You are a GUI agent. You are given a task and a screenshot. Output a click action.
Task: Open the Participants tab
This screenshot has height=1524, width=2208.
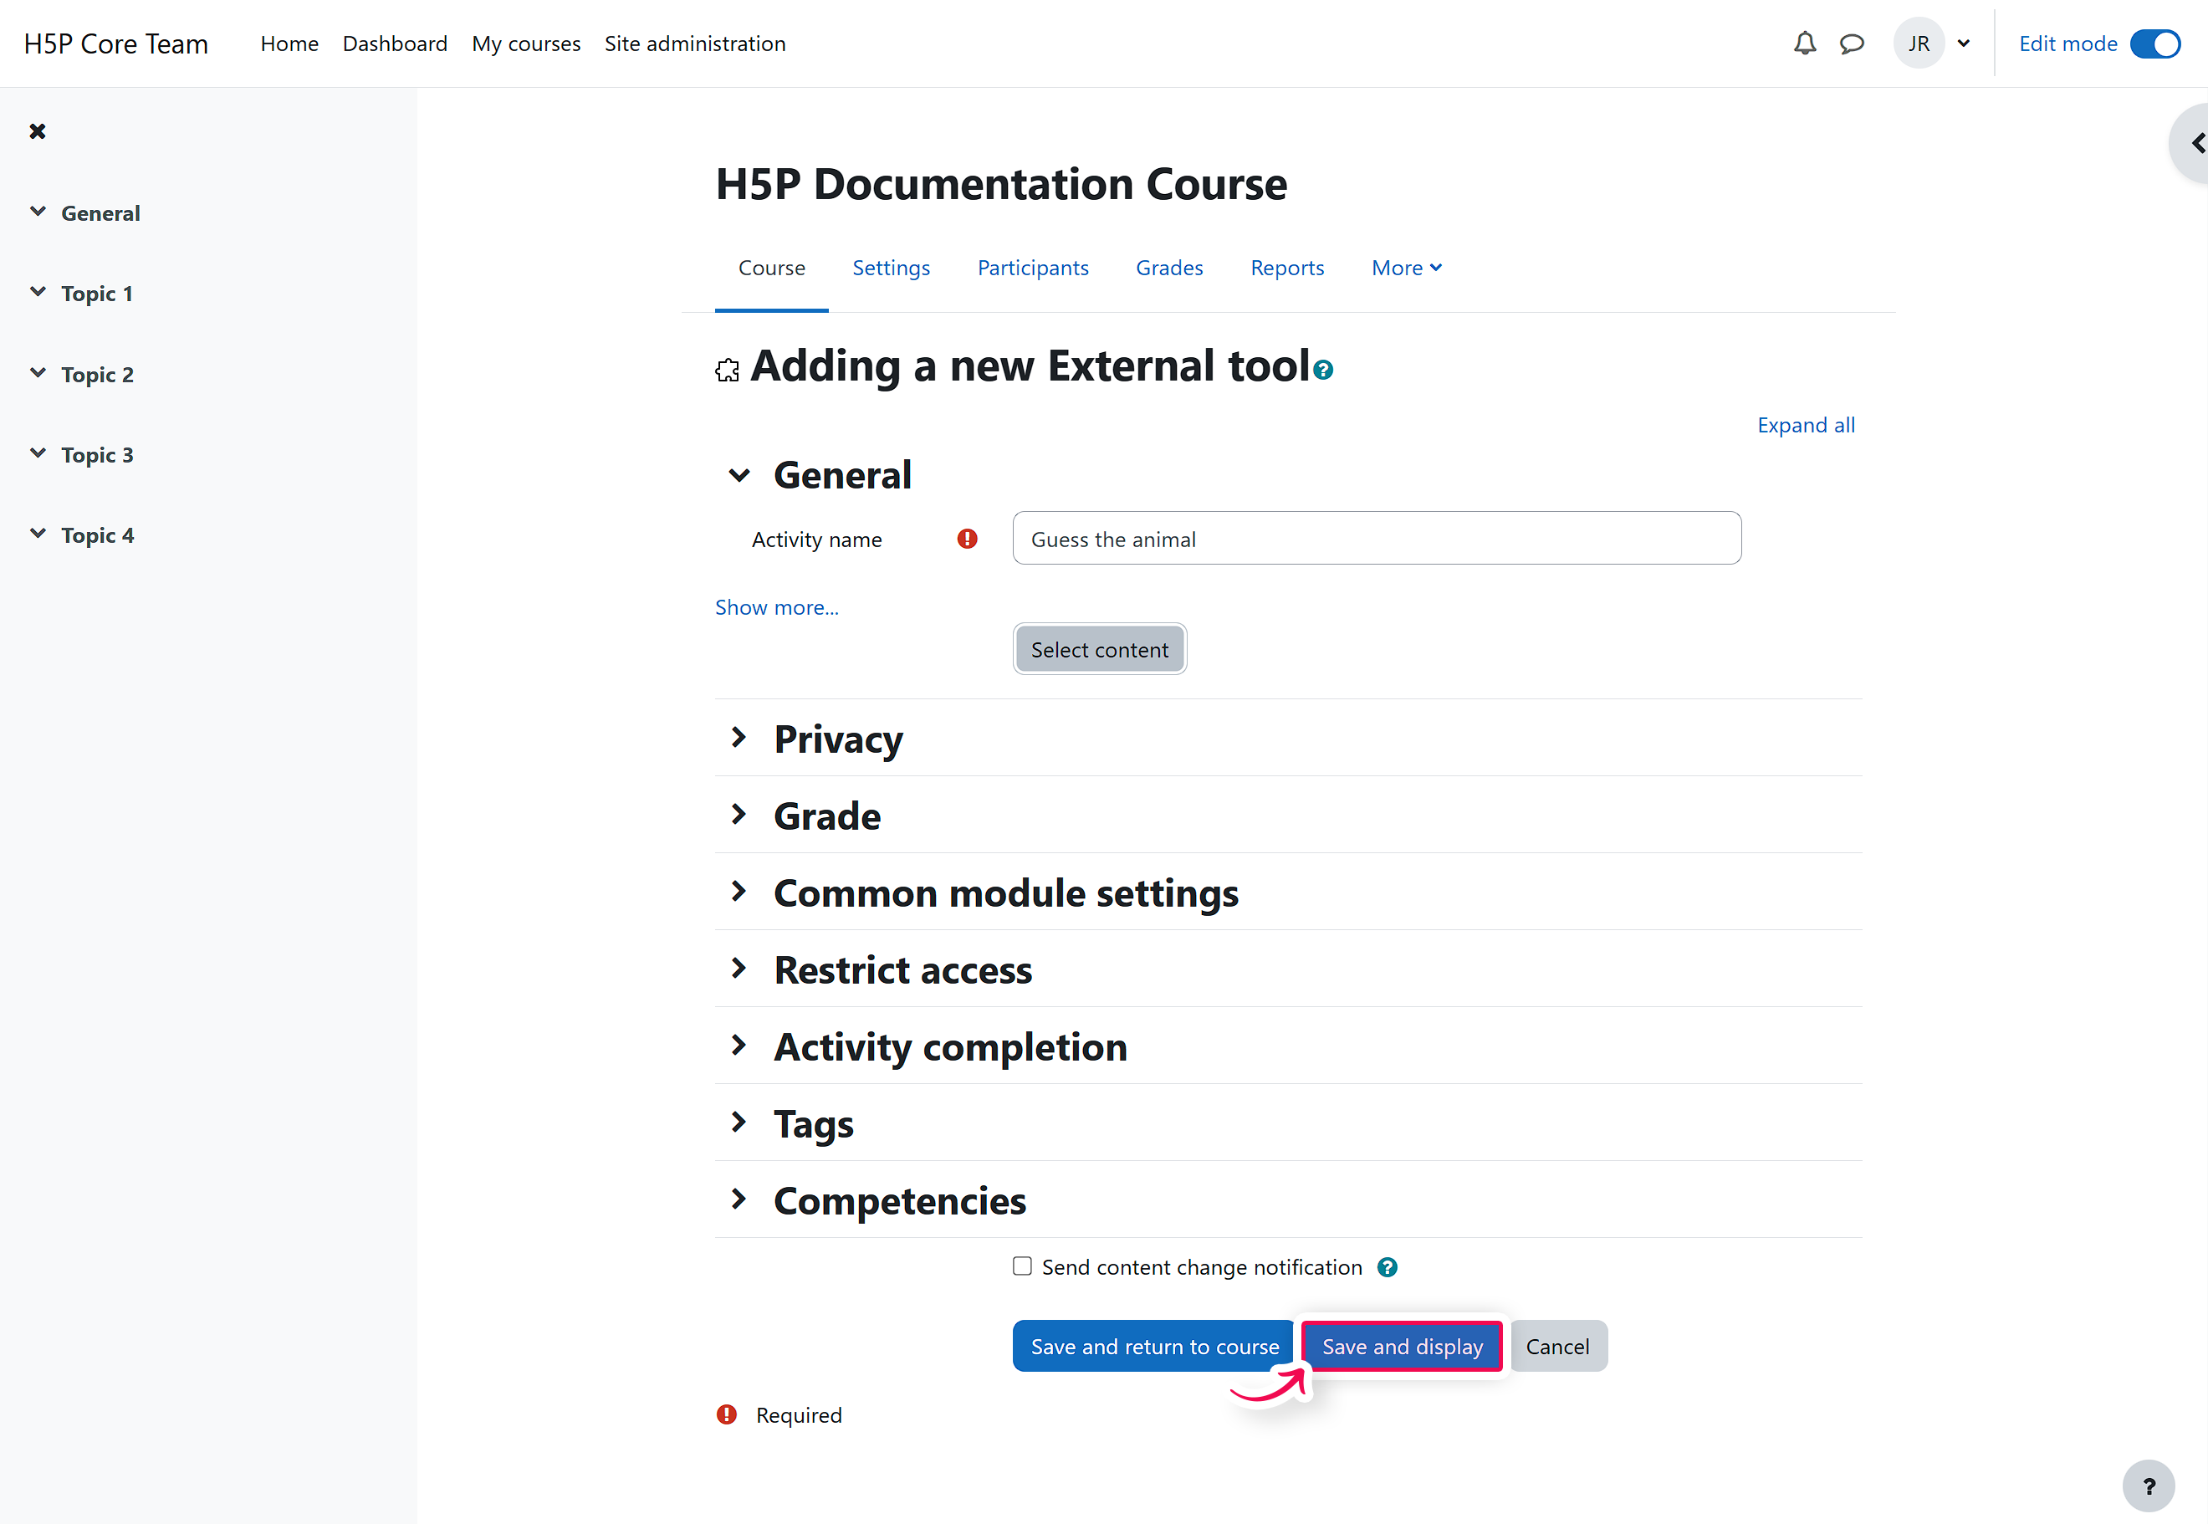1033,268
